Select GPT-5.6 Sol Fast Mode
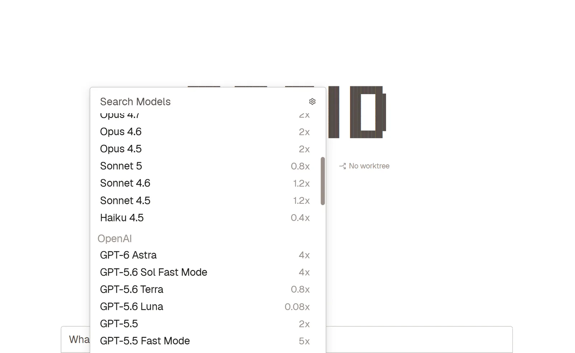The height and width of the screenshot is (353, 575). click(x=205, y=272)
